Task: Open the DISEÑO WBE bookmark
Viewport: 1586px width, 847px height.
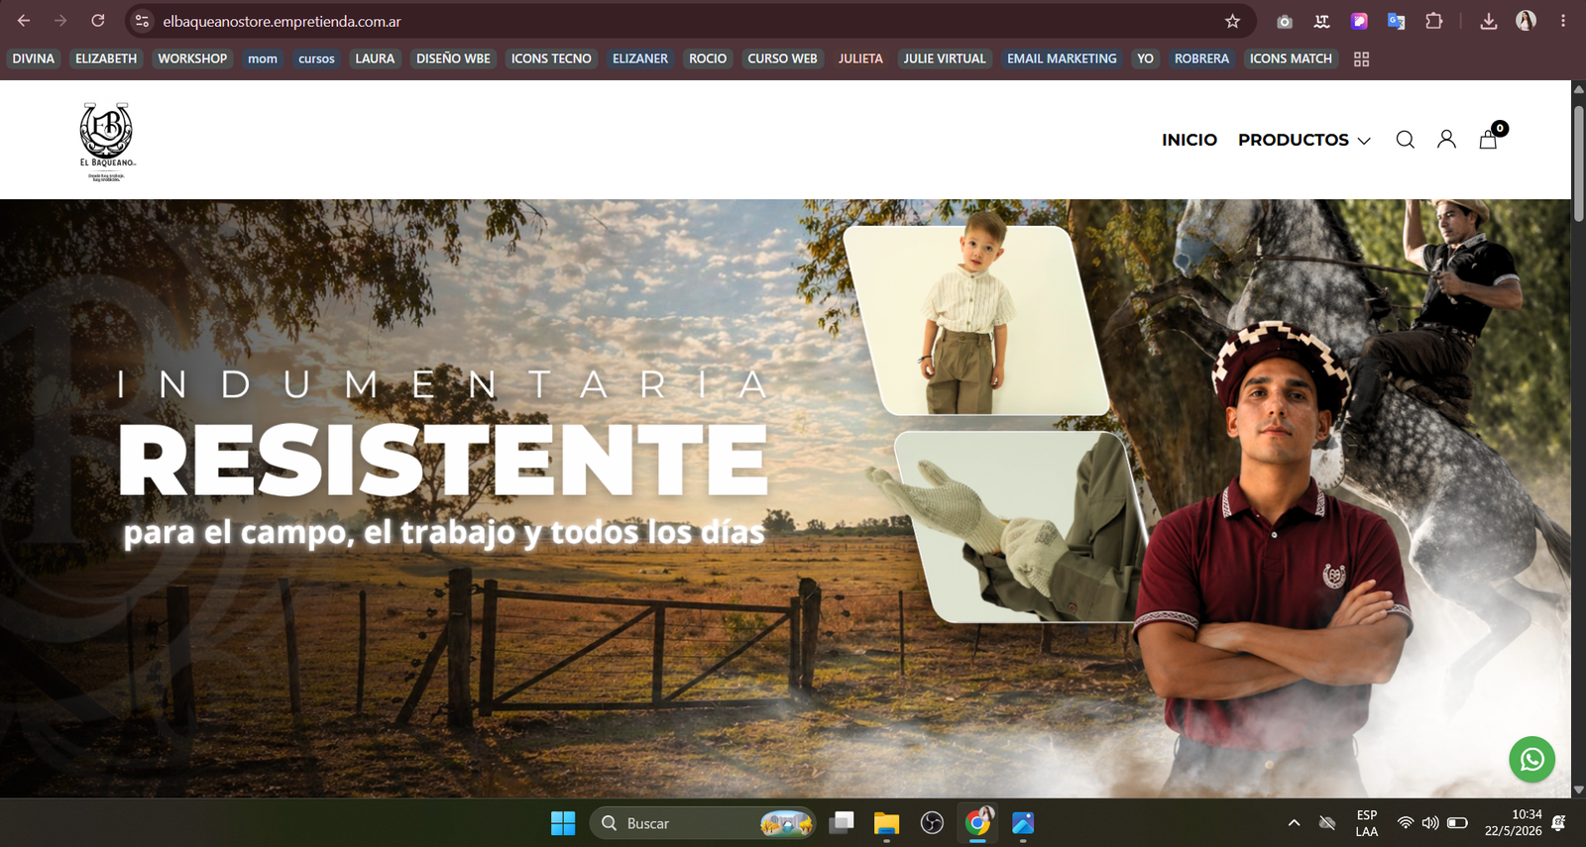Action: [x=453, y=58]
